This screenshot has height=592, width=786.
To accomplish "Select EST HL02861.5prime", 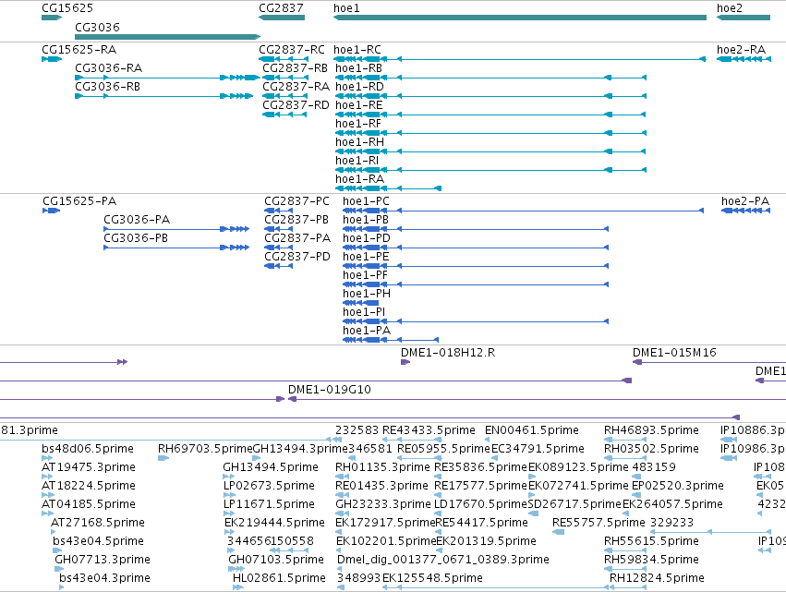I will coord(279,578).
